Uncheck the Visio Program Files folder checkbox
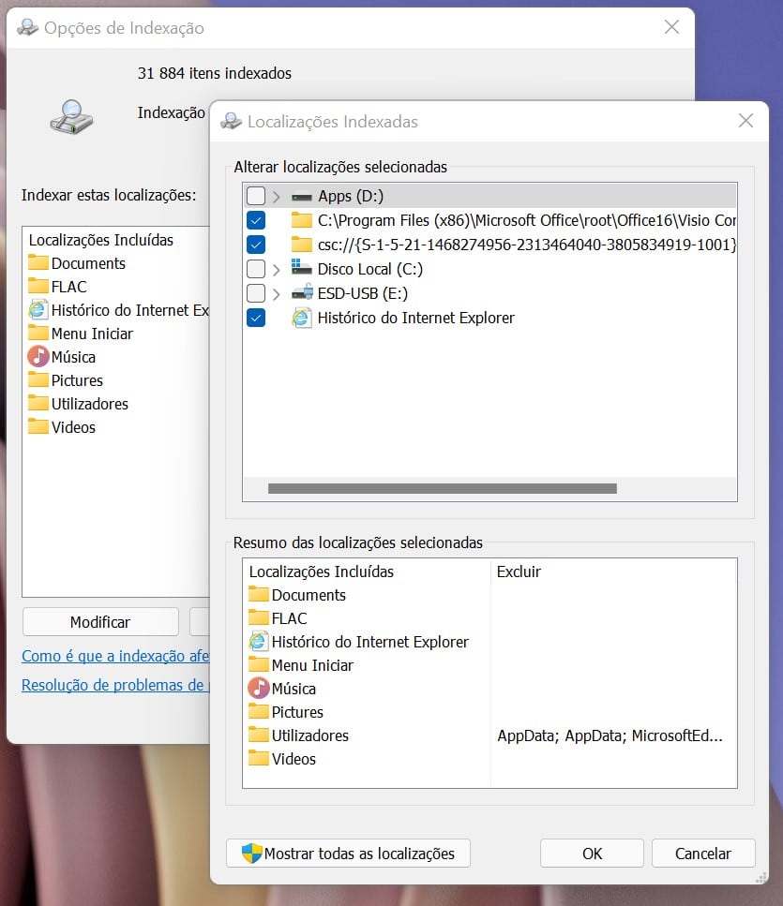 tap(255, 220)
